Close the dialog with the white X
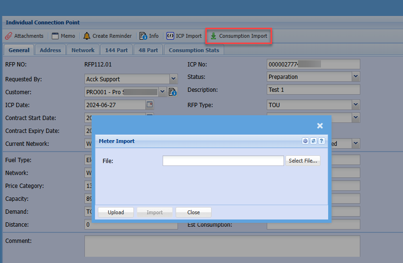 tap(320, 126)
